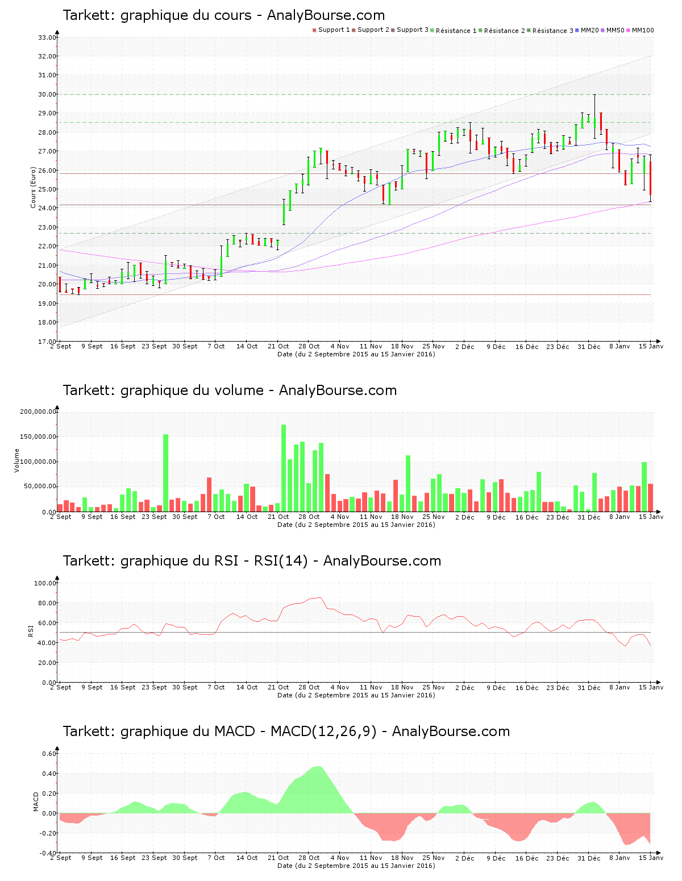Click '28 Oct' on the RSI chart axis
Viewport: 682px width, 881px height.
[309, 687]
